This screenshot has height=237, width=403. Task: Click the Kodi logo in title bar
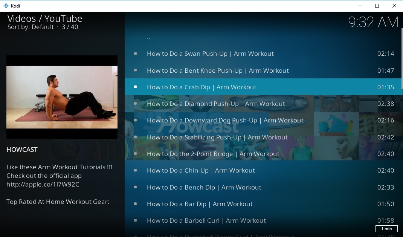(6, 6)
